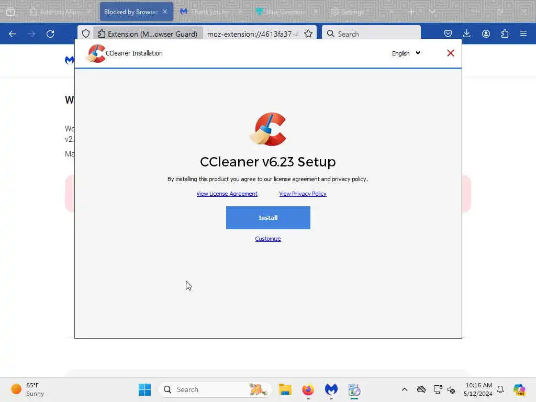536x402 pixels.
Task: Click the Firefox forward arrow
Action: click(x=31, y=34)
